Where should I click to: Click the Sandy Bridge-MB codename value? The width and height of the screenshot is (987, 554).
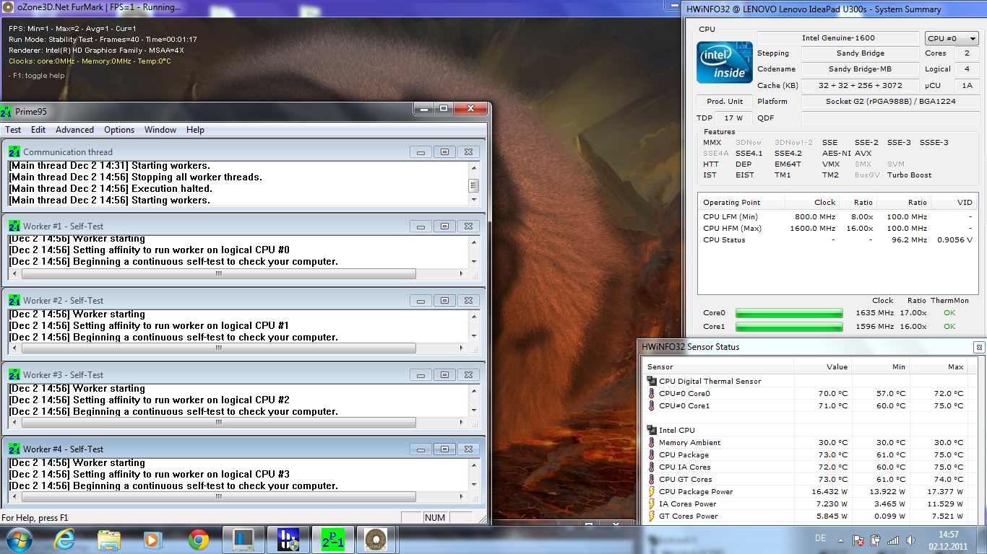(859, 69)
